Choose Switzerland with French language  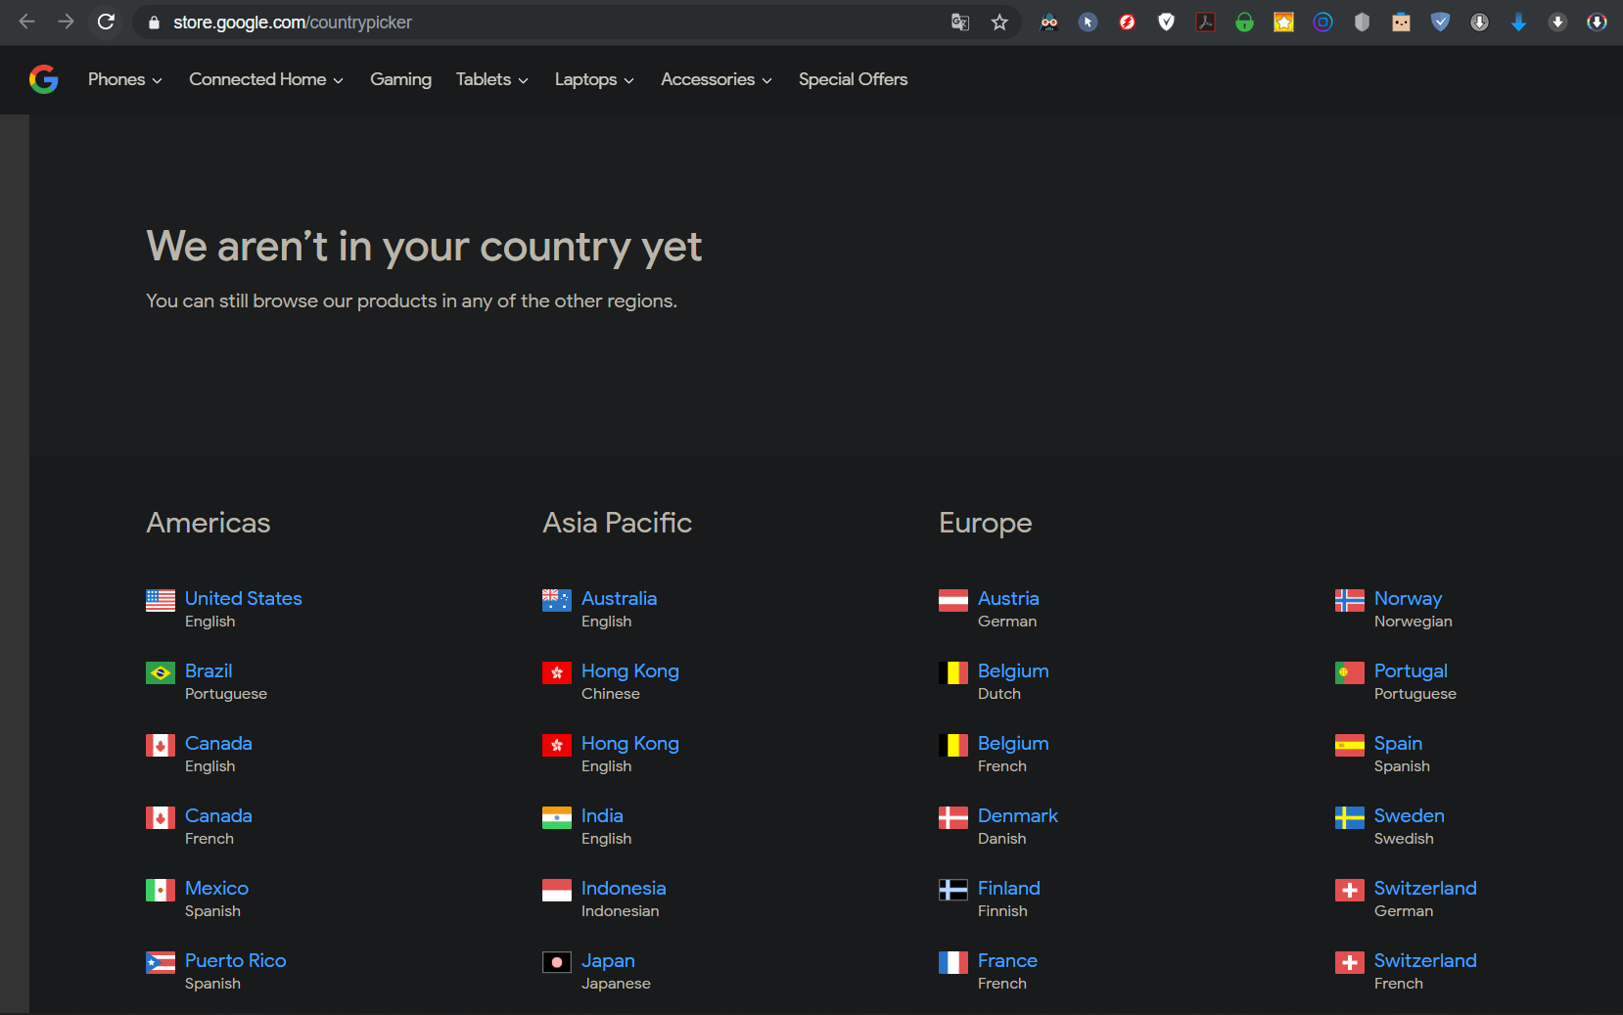pyautogui.click(x=1425, y=960)
